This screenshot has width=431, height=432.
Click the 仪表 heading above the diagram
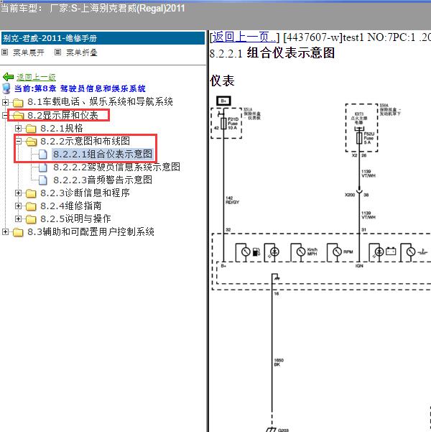tap(222, 81)
